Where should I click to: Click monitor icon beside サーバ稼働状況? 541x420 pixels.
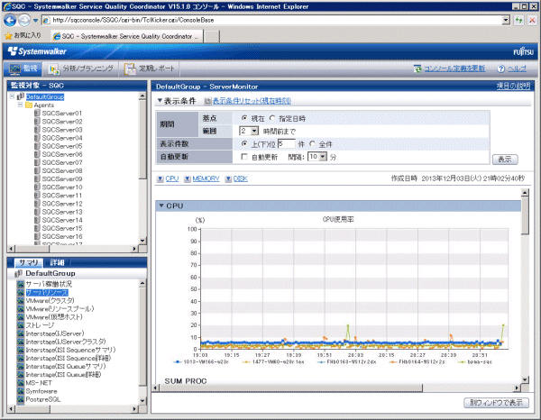point(21,284)
